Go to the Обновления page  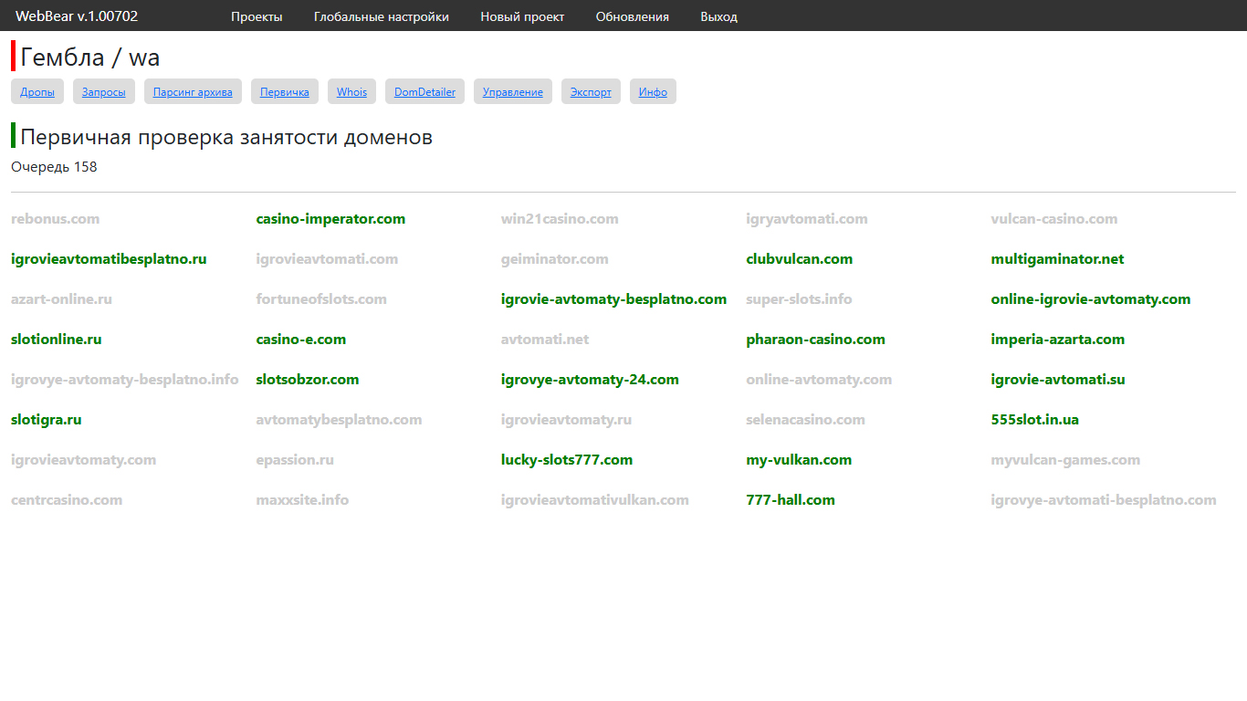632,16
